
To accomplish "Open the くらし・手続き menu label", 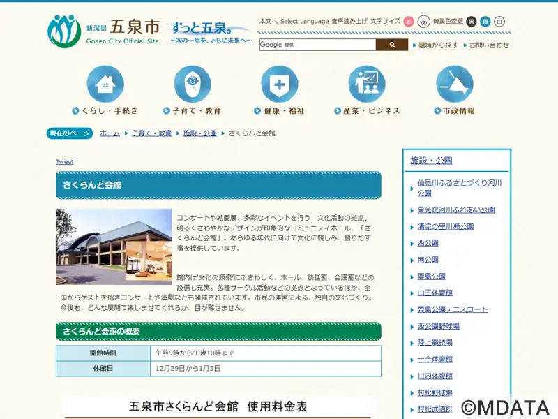I will pos(105,111).
